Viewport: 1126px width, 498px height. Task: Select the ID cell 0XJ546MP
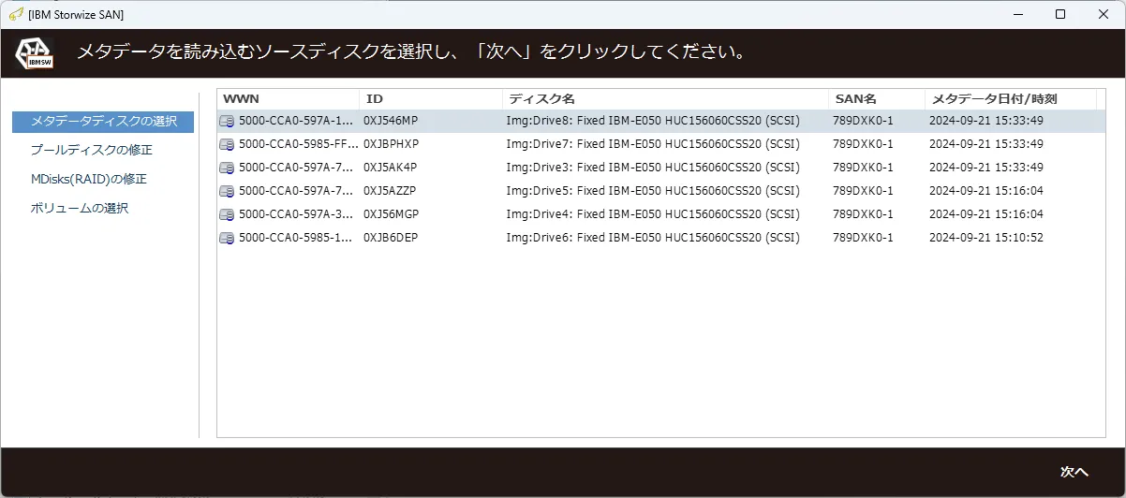point(391,121)
